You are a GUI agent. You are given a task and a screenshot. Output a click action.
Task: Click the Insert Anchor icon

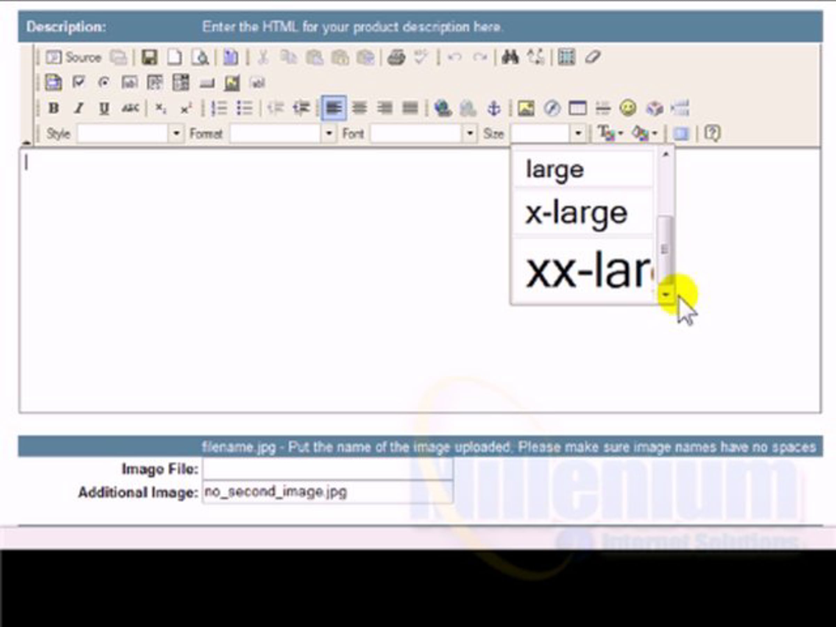coord(494,108)
